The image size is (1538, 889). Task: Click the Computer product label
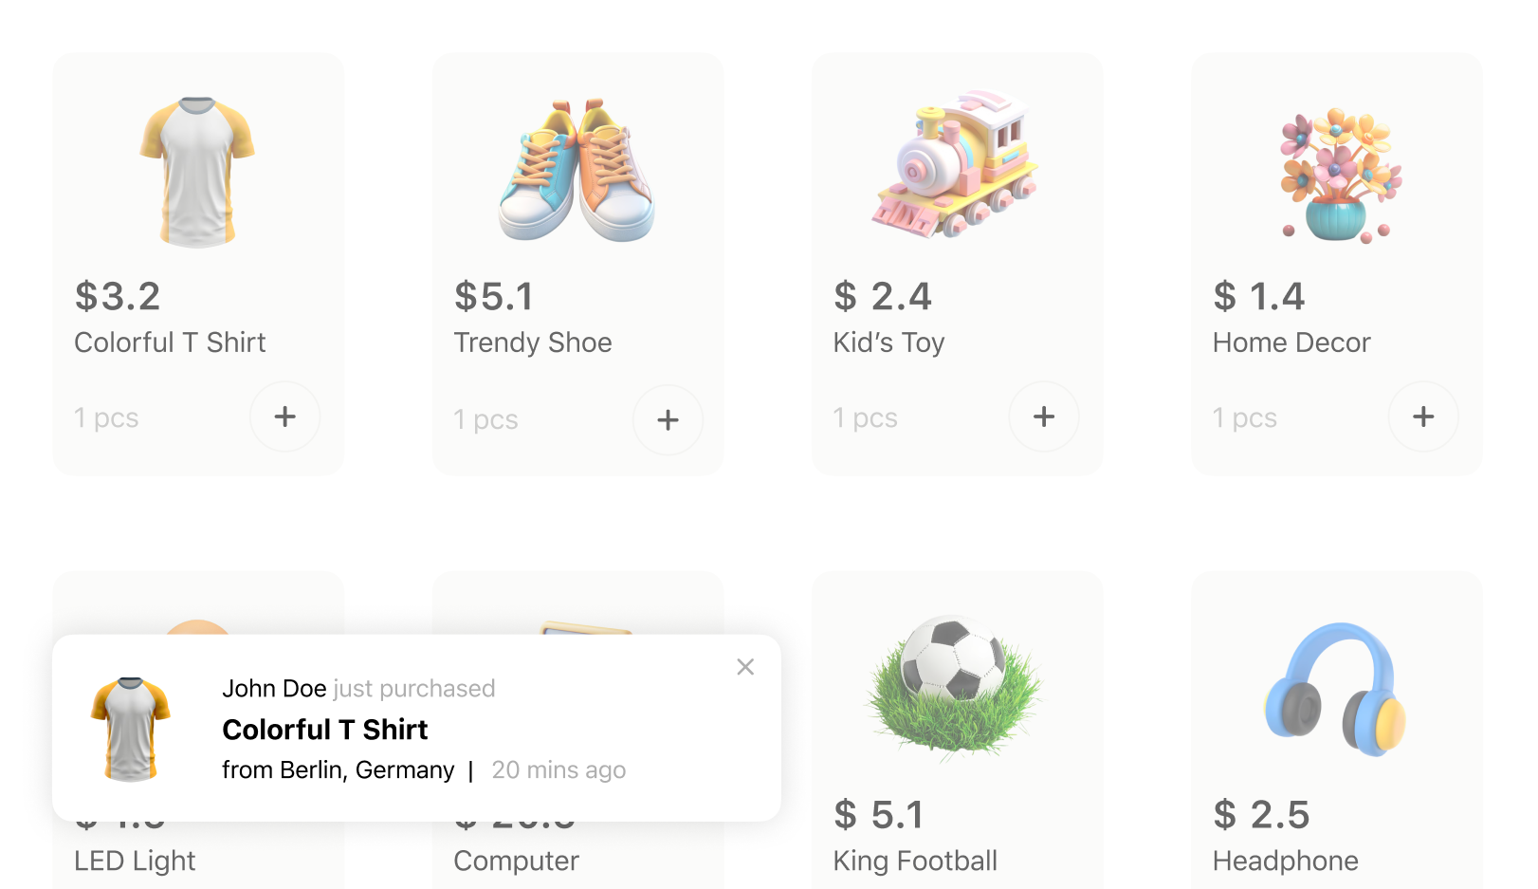(516, 861)
